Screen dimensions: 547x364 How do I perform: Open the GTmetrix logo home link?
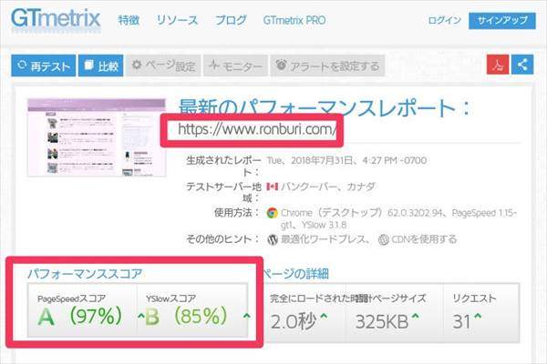pyautogui.click(x=56, y=18)
